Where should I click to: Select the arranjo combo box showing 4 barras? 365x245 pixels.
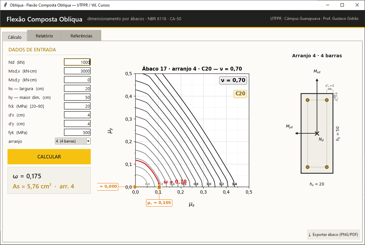click(73, 141)
